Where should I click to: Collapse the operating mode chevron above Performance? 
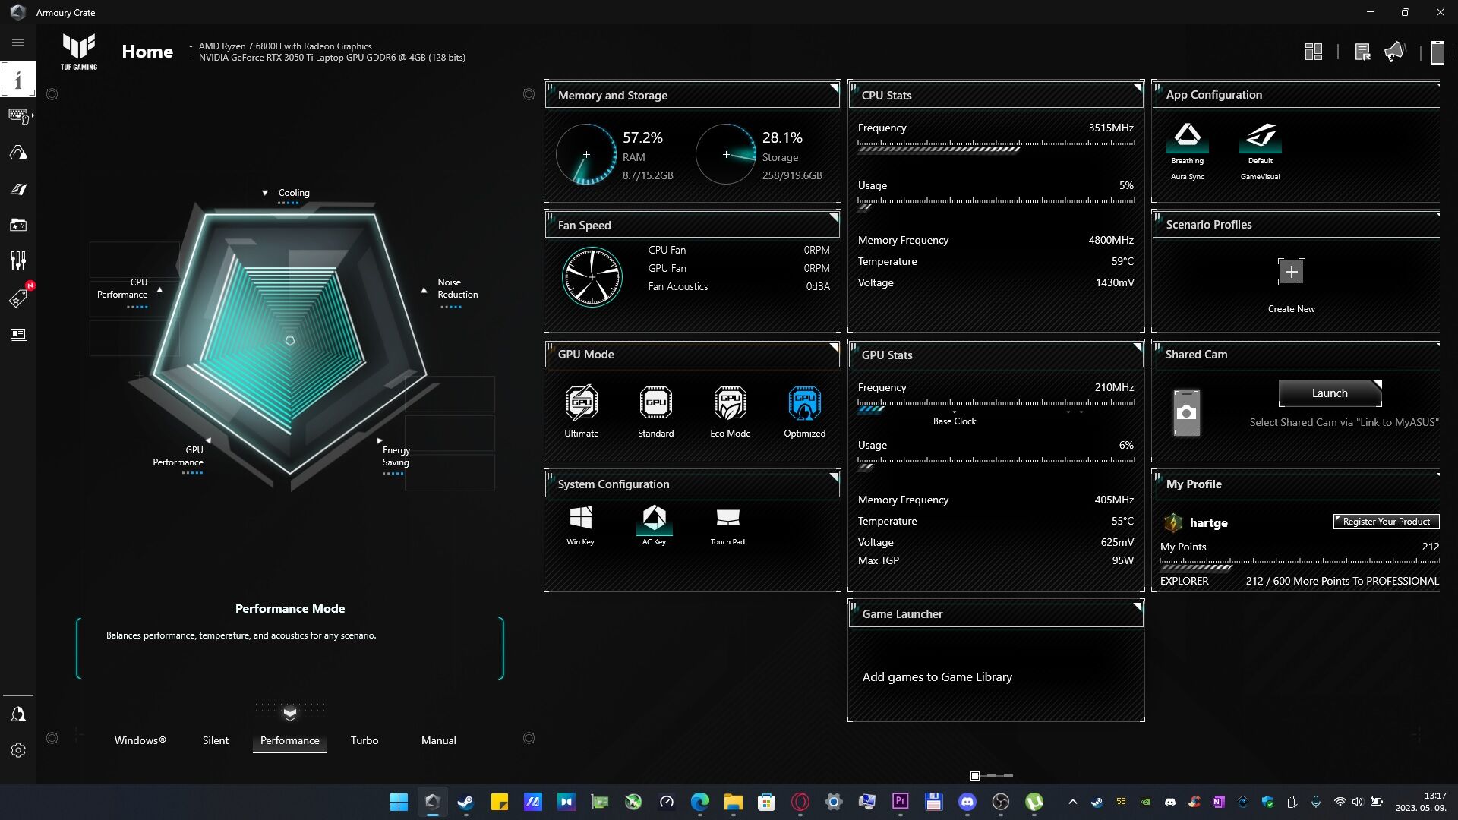point(289,713)
